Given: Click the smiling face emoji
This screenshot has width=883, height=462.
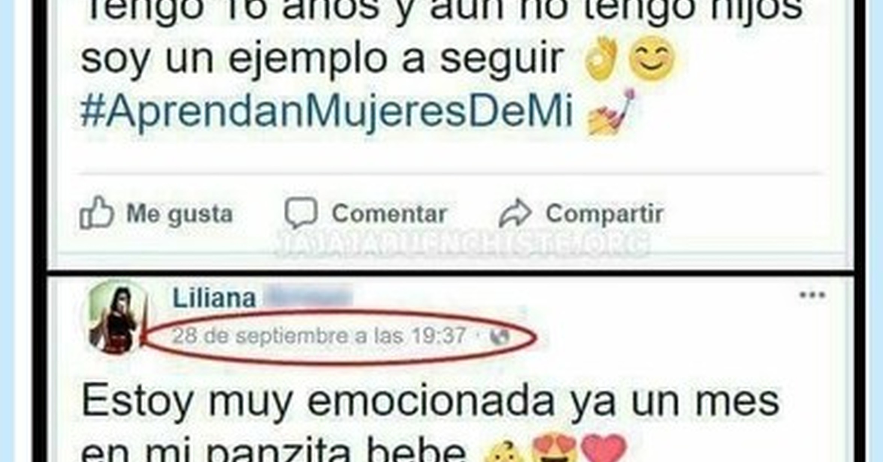Looking at the screenshot, I should (652, 59).
